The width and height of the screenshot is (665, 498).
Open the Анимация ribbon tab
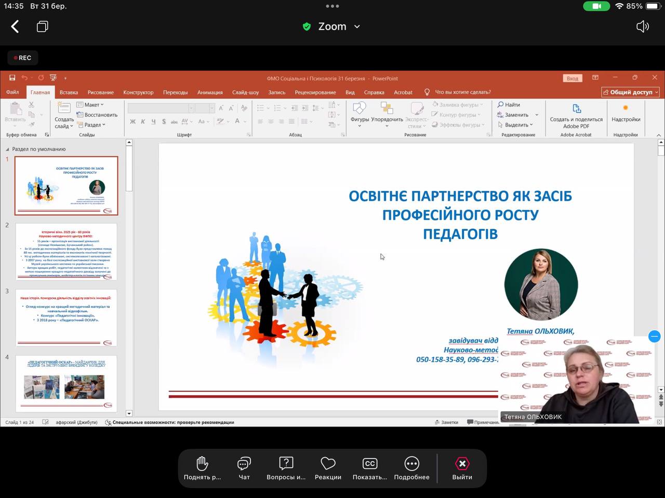[210, 92]
